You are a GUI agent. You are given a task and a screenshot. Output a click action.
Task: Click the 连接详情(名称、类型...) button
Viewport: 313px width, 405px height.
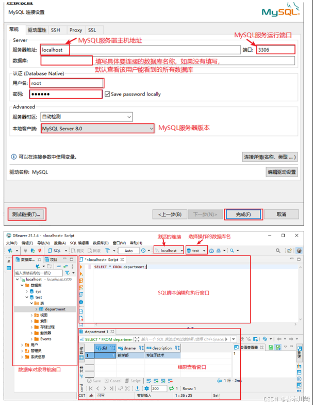(x=270, y=157)
